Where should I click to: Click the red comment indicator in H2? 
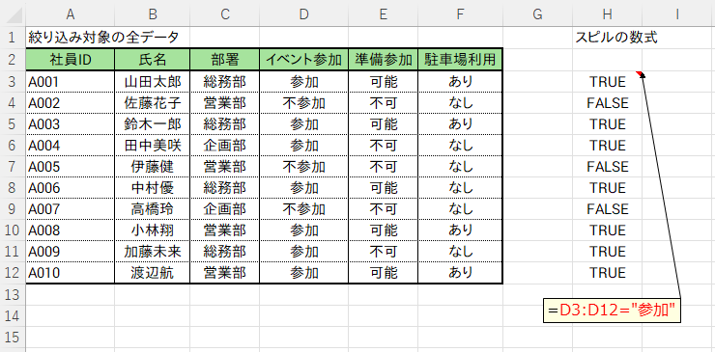pyautogui.click(x=639, y=73)
